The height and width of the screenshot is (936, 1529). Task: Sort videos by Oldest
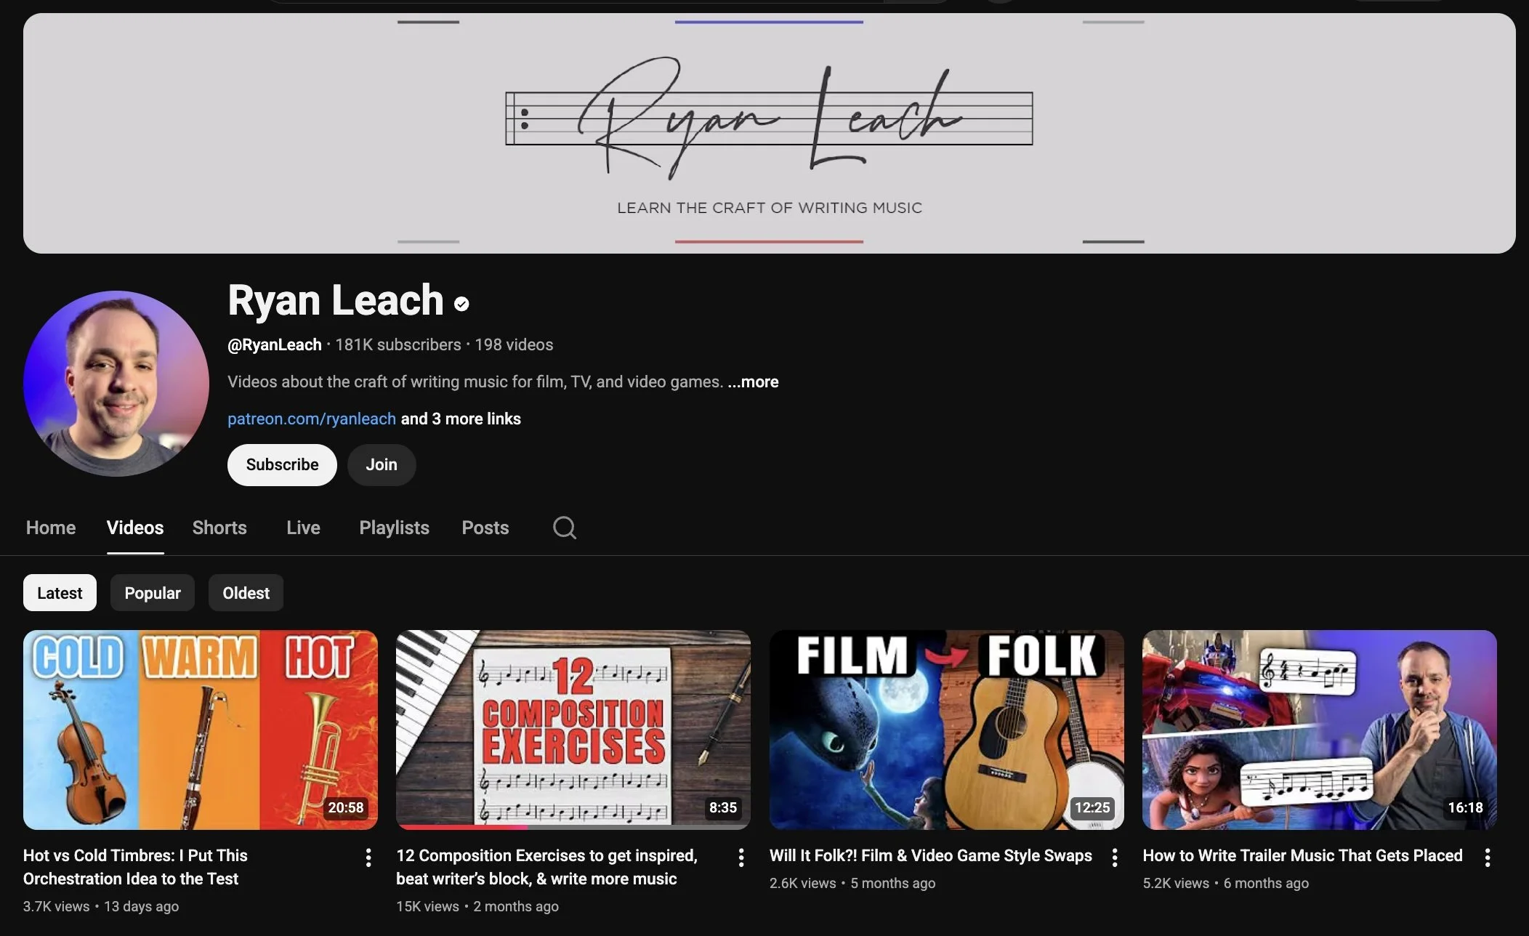pyautogui.click(x=246, y=593)
